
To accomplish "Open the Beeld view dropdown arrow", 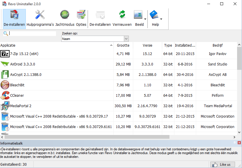I will pos(145,19).
